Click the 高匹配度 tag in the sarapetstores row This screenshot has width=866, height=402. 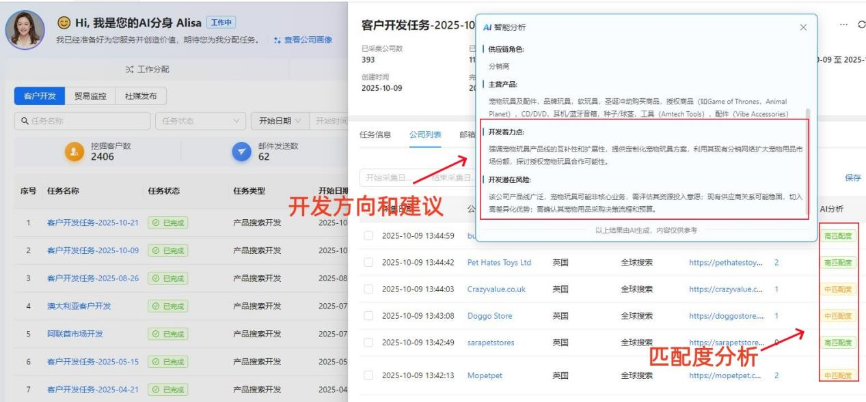tap(837, 343)
